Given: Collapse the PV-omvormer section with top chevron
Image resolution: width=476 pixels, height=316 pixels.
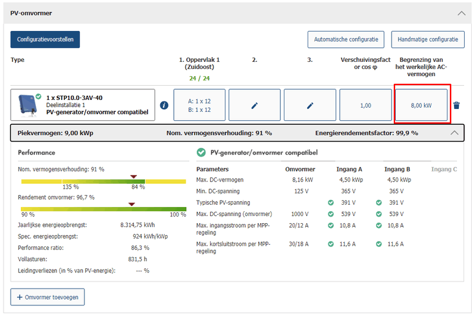Looking at the screenshot, I should click(x=461, y=12).
